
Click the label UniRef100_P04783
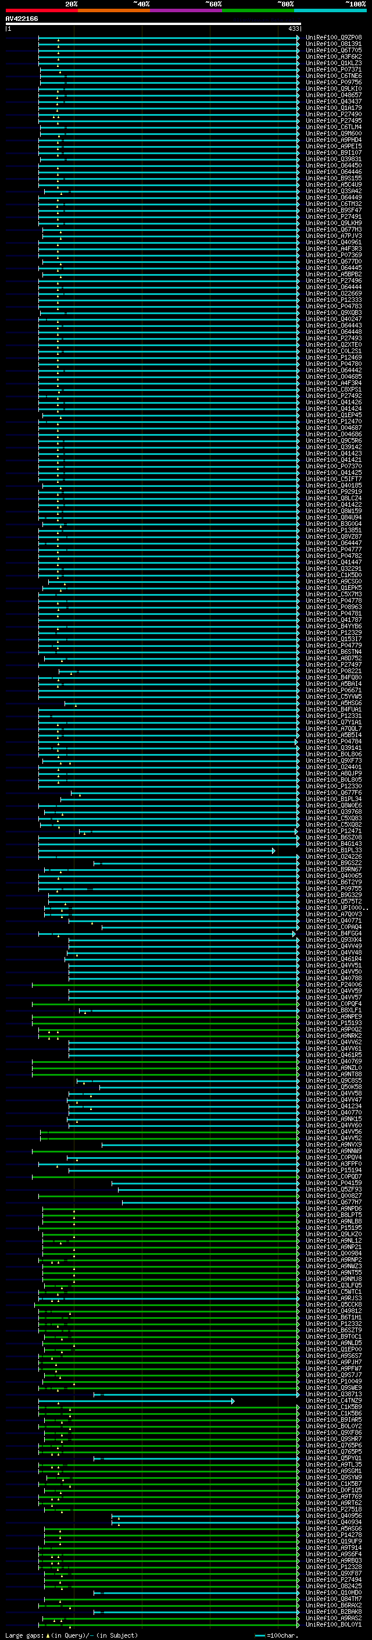pos(334,306)
